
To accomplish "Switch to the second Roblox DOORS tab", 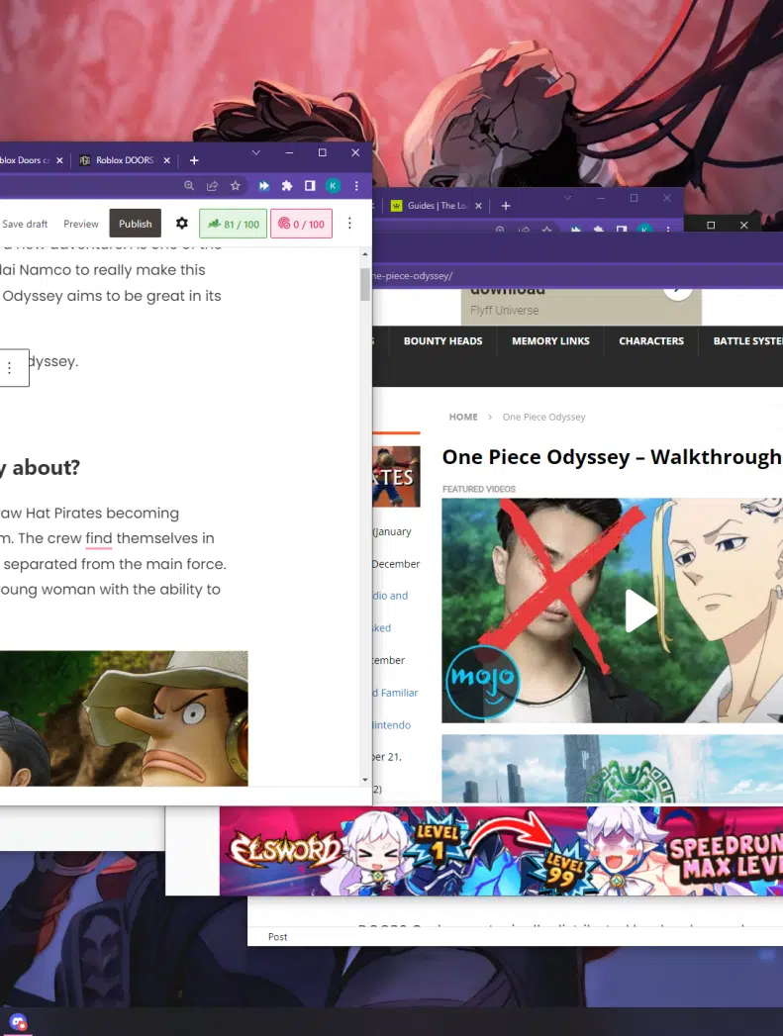I will tap(124, 160).
